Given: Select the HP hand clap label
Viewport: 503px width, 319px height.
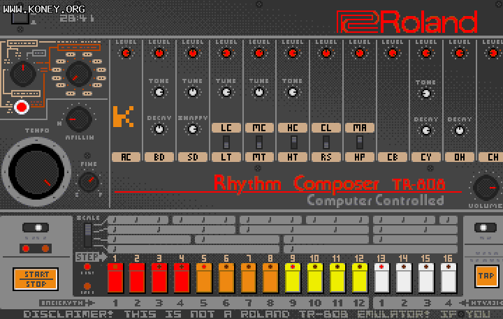Looking at the screenshot, I should click(360, 157).
